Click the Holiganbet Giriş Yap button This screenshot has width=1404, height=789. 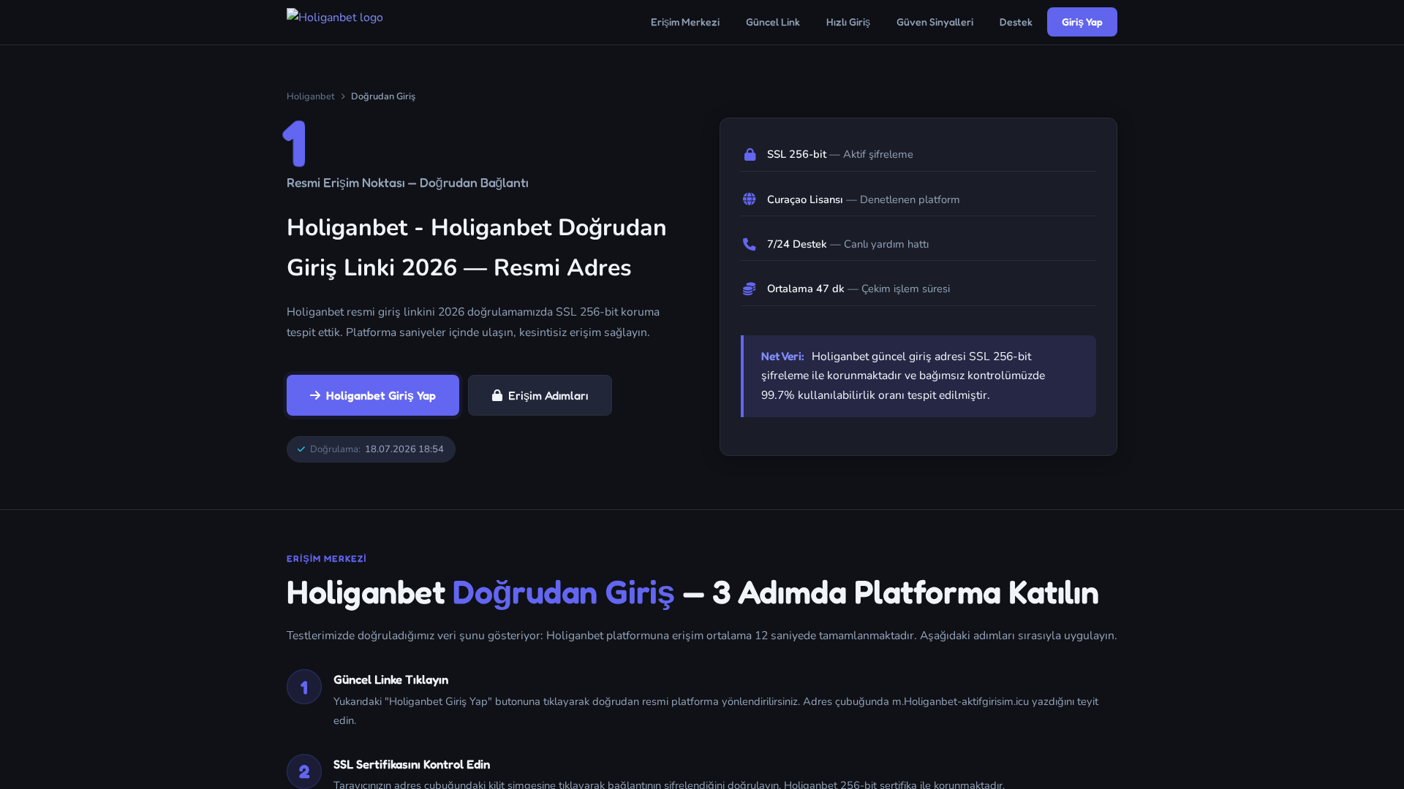coord(373,395)
